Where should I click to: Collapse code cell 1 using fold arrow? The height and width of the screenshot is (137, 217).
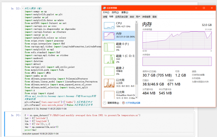23,8
